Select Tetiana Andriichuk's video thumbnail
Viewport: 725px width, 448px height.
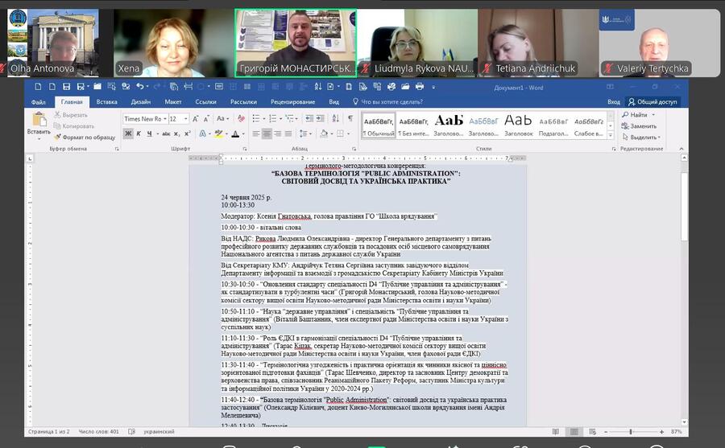(x=538, y=43)
